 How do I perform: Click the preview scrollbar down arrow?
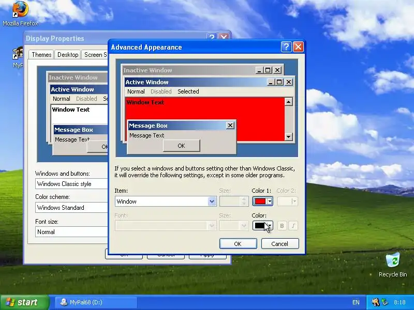[x=289, y=136]
